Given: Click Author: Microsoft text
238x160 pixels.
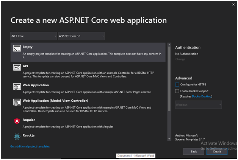Looking at the screenshot, I should coord(186,135).
